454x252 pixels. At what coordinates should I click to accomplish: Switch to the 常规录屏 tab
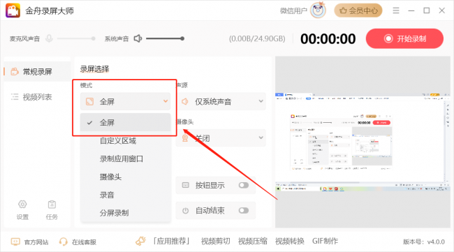37,71
